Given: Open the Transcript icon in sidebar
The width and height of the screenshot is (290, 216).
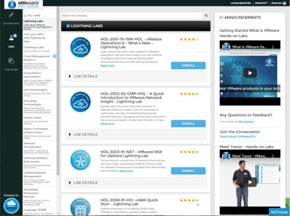Looking at the screenshot, I should [x=11, y=61].
